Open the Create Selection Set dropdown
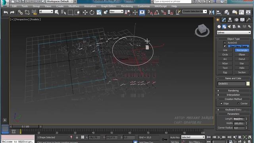 pyautogui.click(x=194, y=12)
